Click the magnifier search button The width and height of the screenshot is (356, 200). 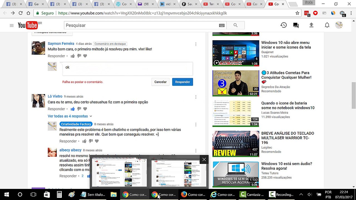[x=236, y=25]
